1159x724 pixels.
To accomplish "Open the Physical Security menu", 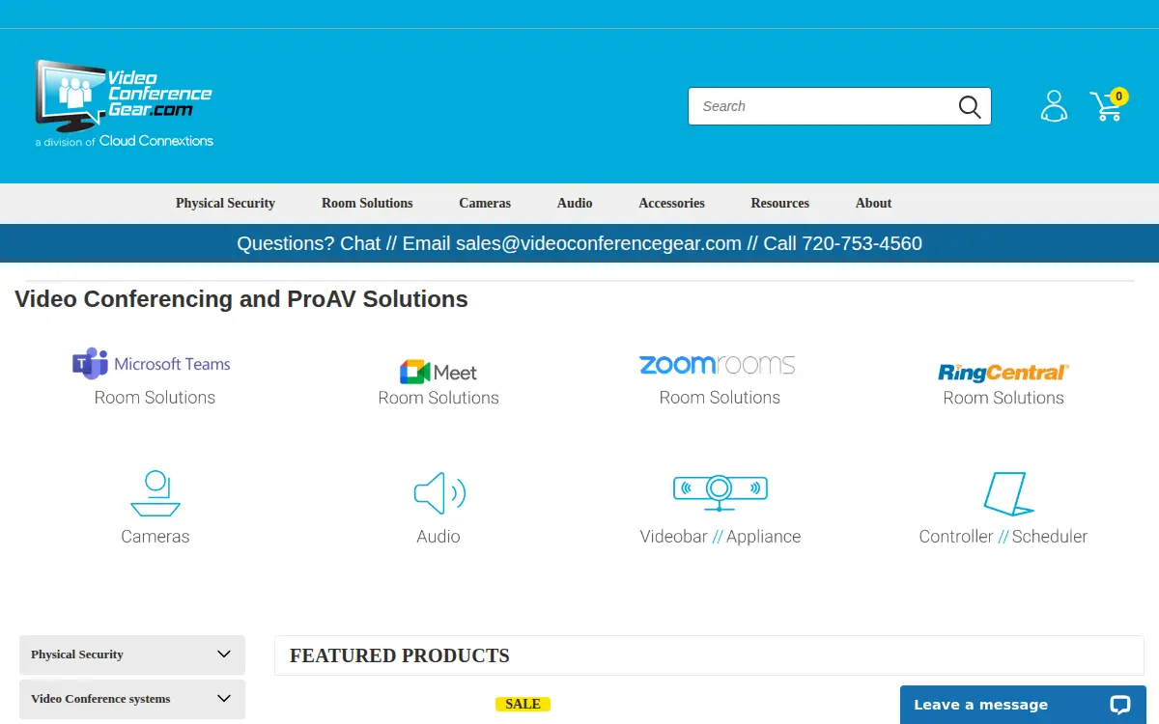I will tap(225, 204).
